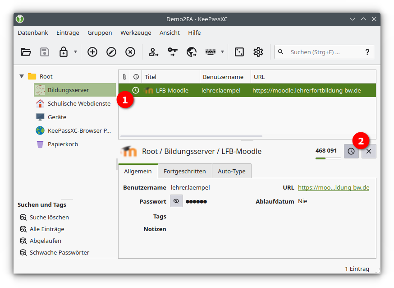Switch to the Fortgeschritten tab
Viewport: 394px width, 288px height.
pos(184,172)
